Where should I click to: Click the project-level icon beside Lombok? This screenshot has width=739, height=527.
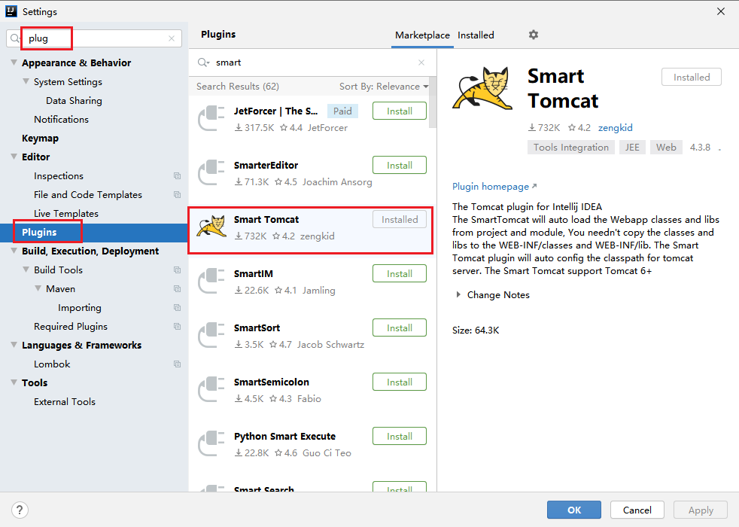point(177,364)
